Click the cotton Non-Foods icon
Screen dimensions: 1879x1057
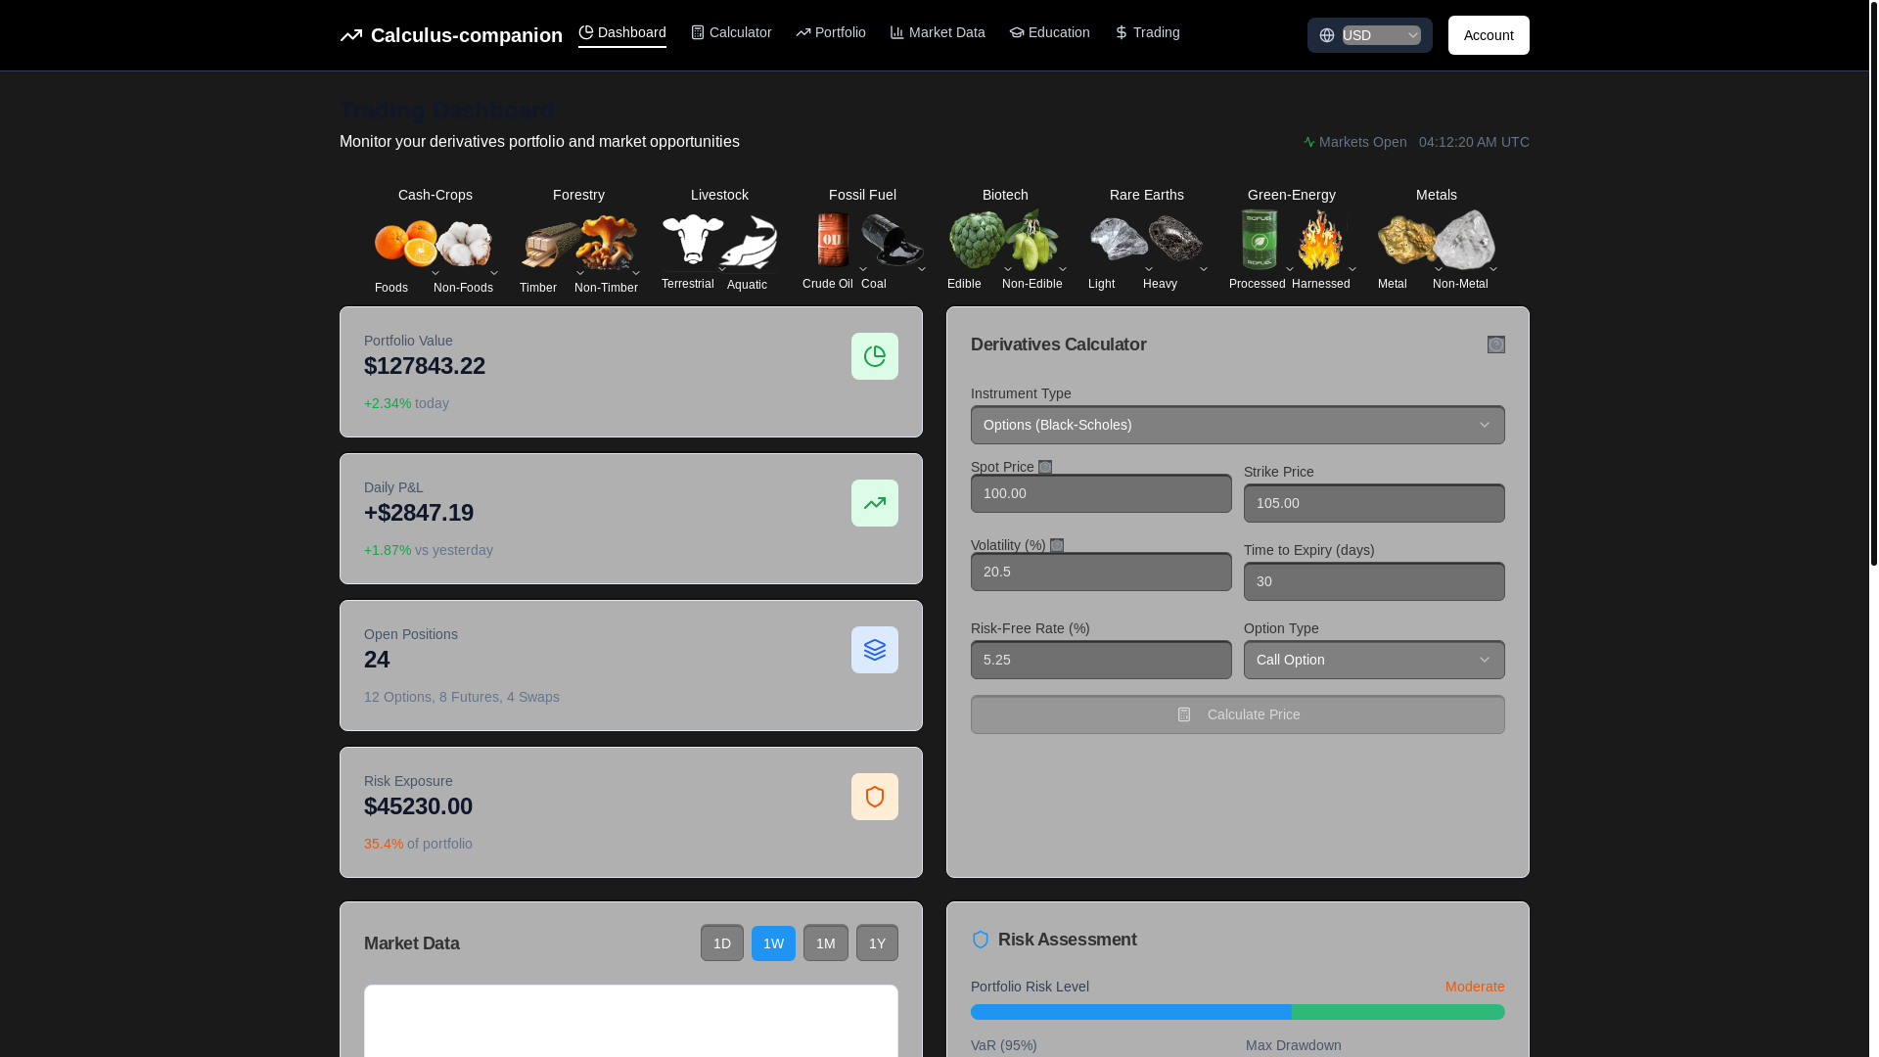[x=464, y=243]
